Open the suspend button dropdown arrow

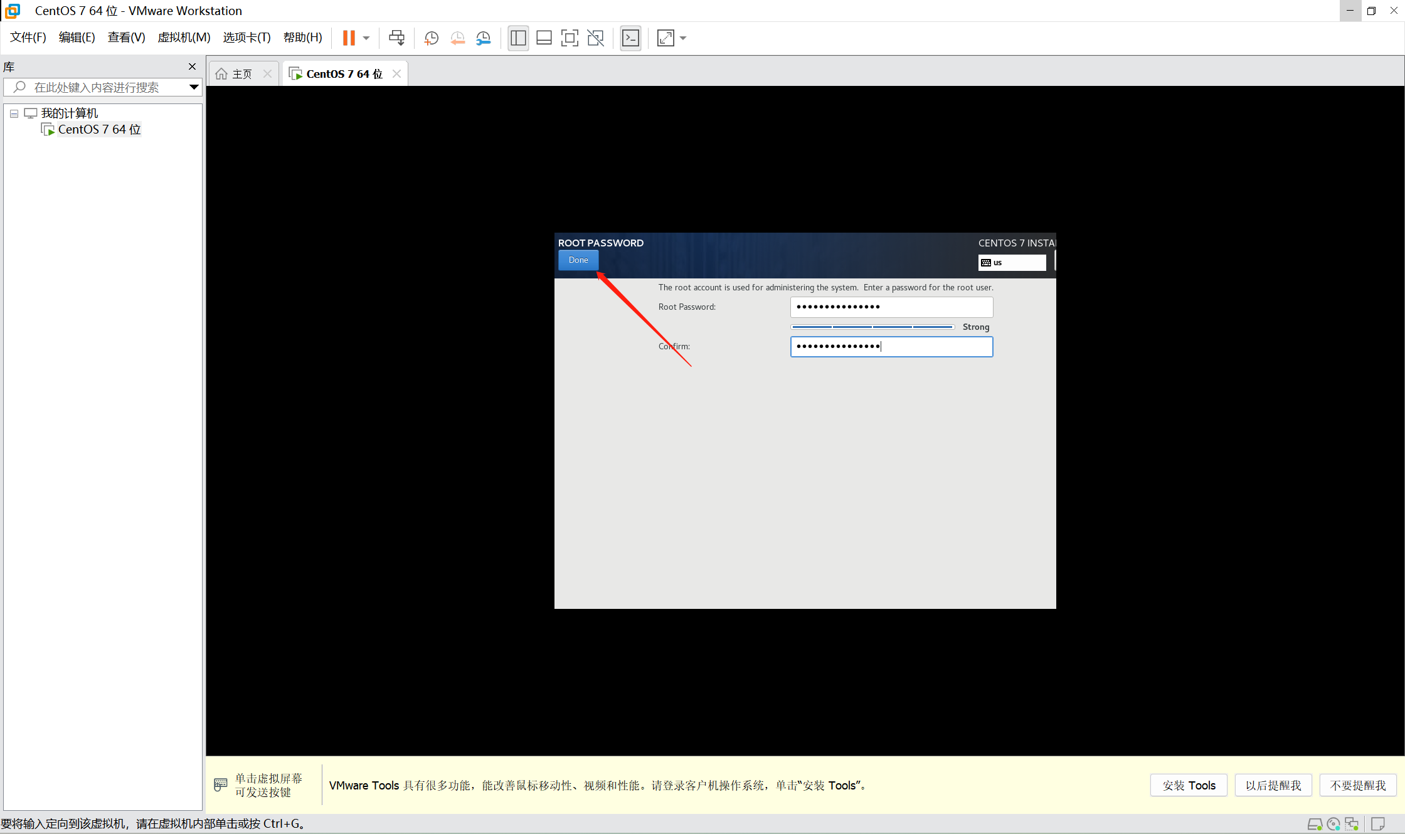coord(366,38)
